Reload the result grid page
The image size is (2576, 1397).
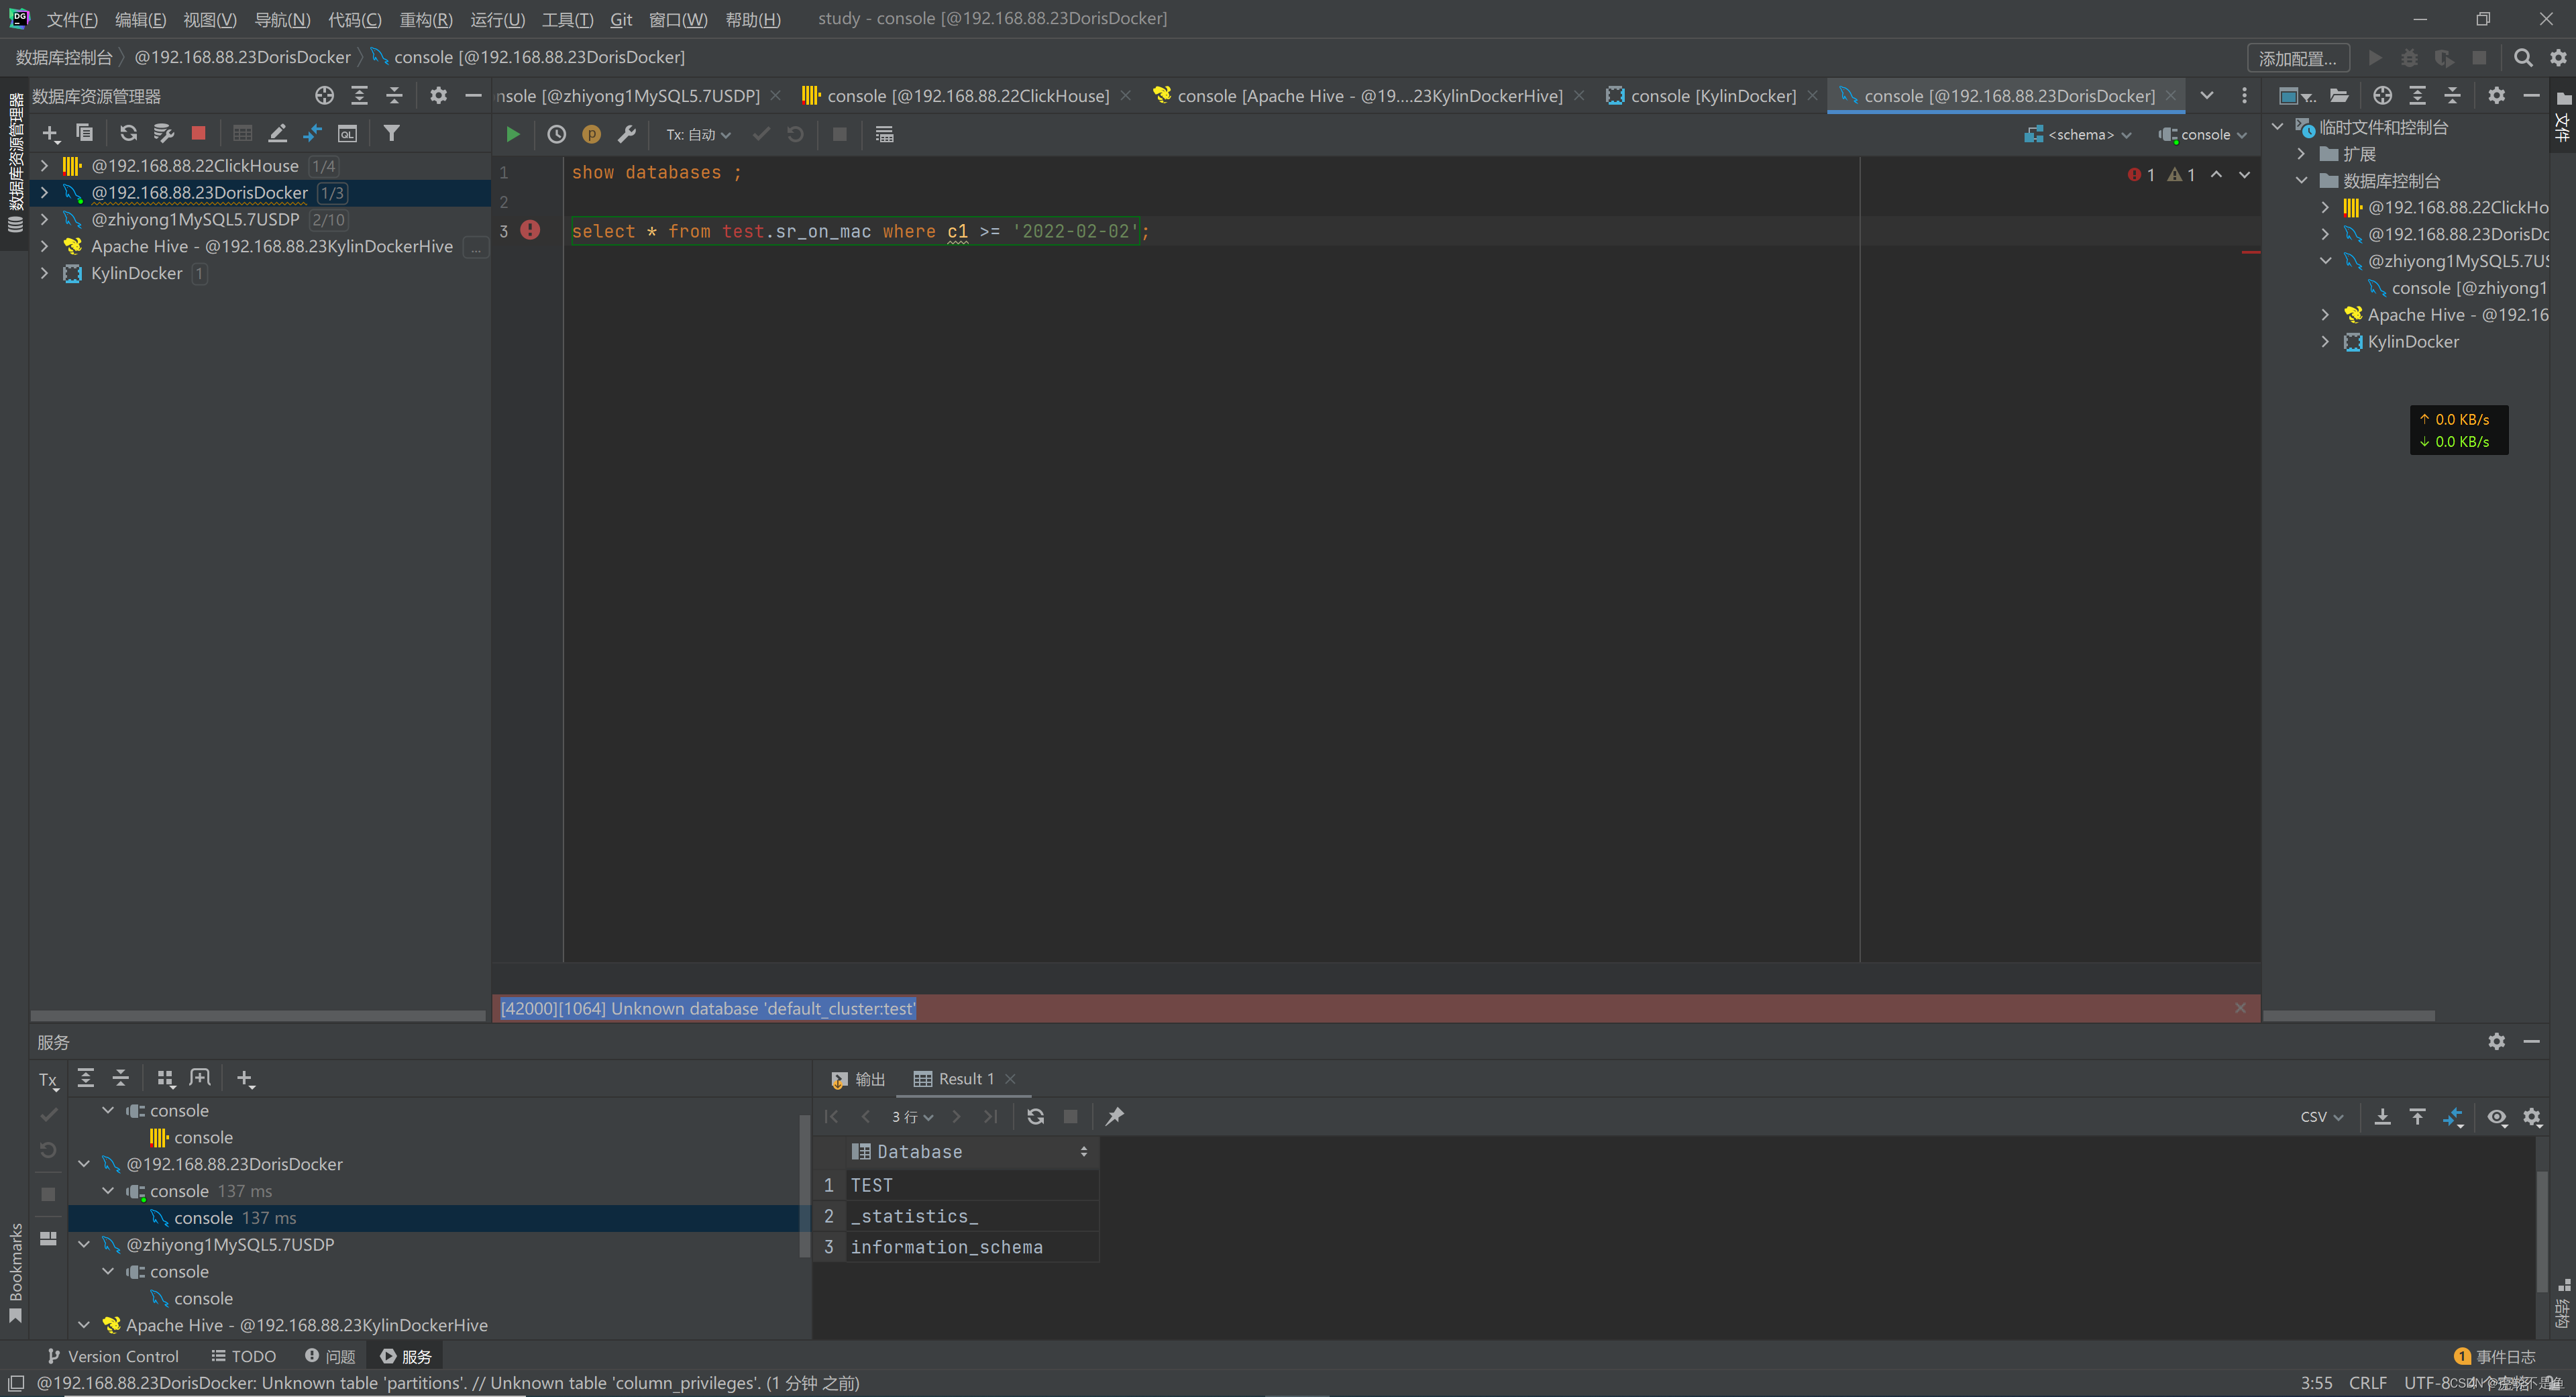1035,1116
